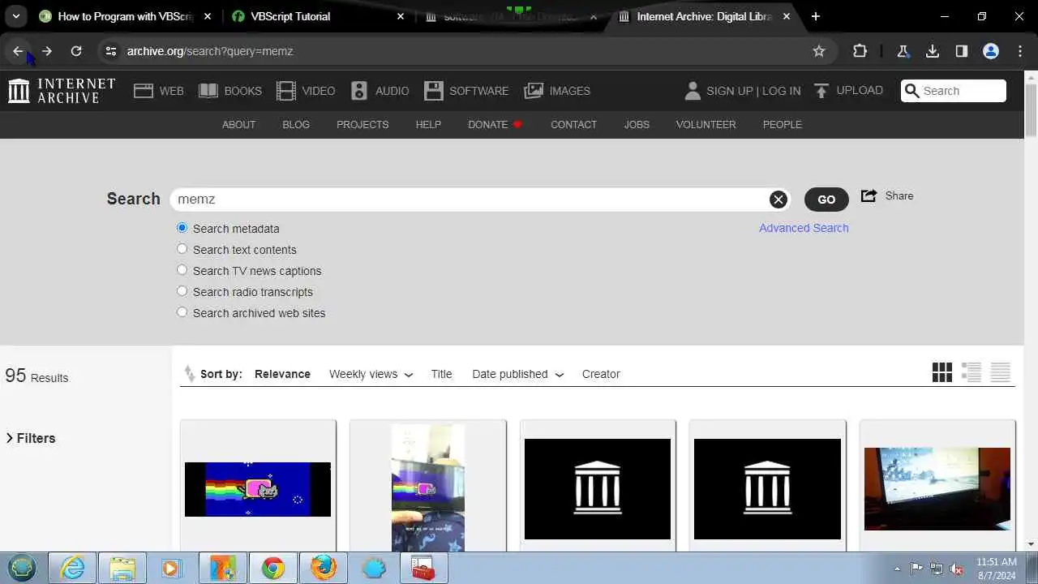Open the About menu item

[x=238, y=125]
